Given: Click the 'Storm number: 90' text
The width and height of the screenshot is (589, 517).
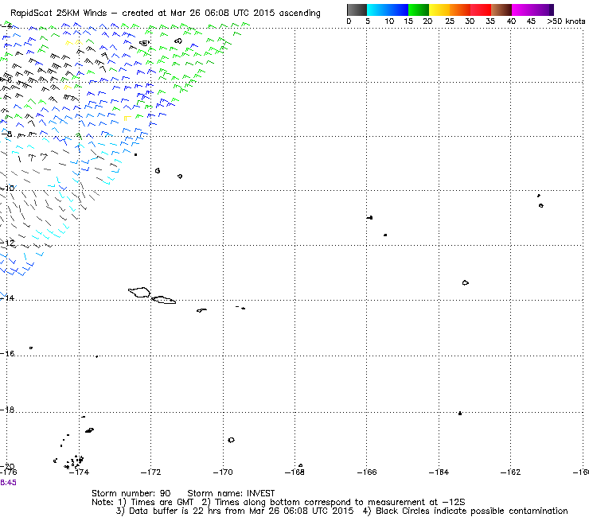Looking at the screenshot, I should click(x=131, y=493).
